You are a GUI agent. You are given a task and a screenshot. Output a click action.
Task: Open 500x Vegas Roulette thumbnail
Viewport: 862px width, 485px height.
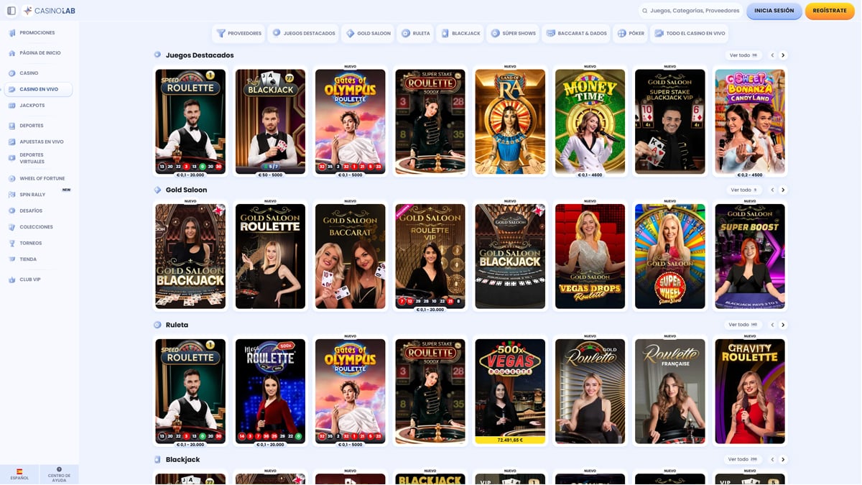point(510,392)
